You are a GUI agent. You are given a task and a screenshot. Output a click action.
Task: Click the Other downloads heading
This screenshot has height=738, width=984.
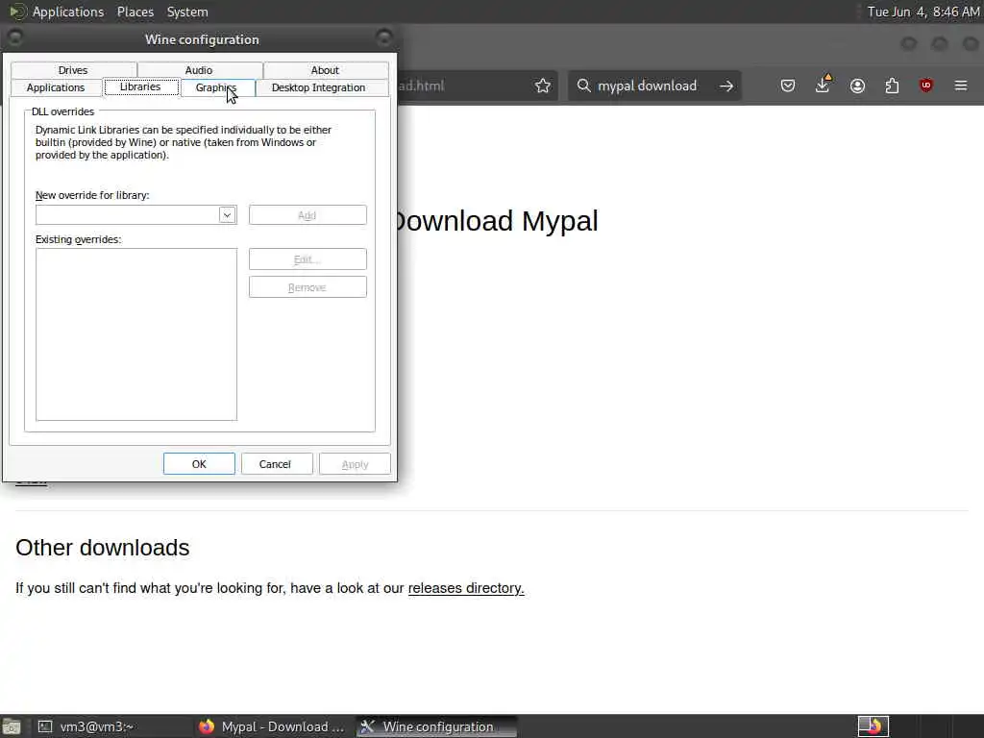[x=102, y=548]
